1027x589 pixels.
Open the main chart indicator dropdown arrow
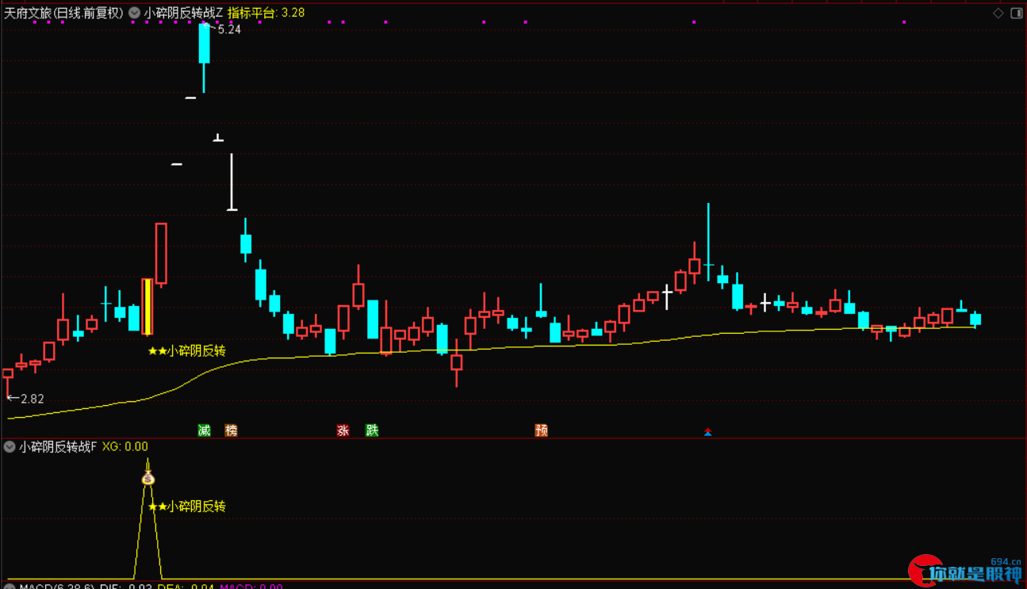[x=134, y=13]
